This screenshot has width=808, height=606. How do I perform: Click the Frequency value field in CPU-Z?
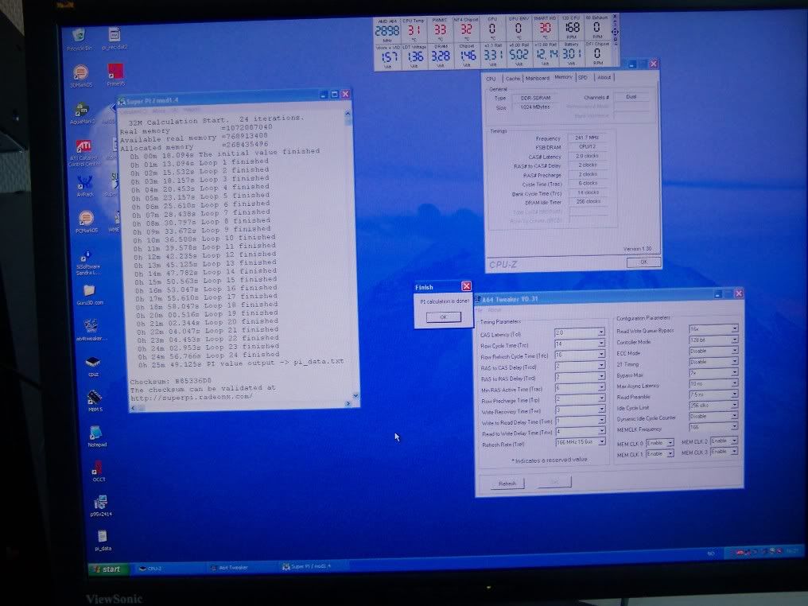click(x=587, y=138)
